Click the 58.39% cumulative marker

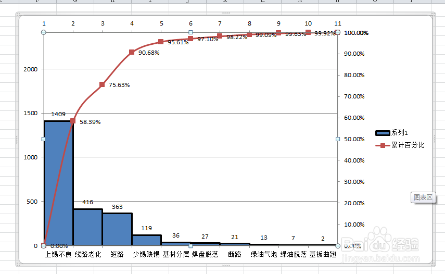point(73,121)
